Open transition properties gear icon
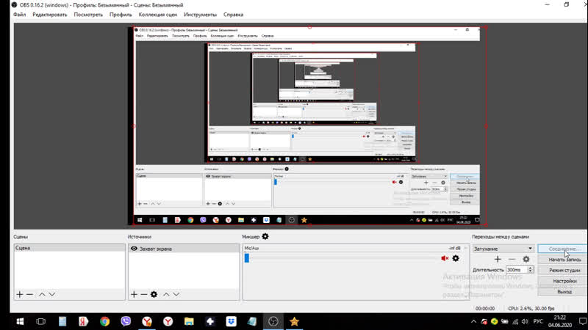The height and width of the screenshot is (330, 588). pyautogui.click(x=526, y=259)
